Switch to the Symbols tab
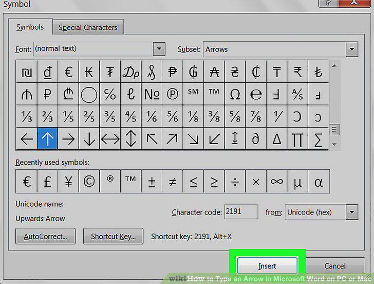This screenshot has height=284, width=374. (30, 27)
